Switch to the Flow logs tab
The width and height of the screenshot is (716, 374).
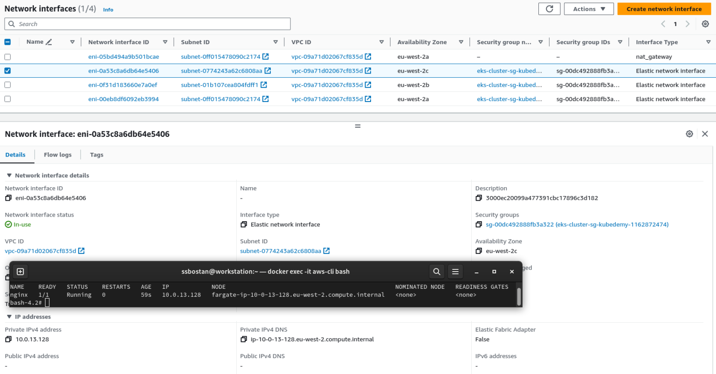click(57, 154)
